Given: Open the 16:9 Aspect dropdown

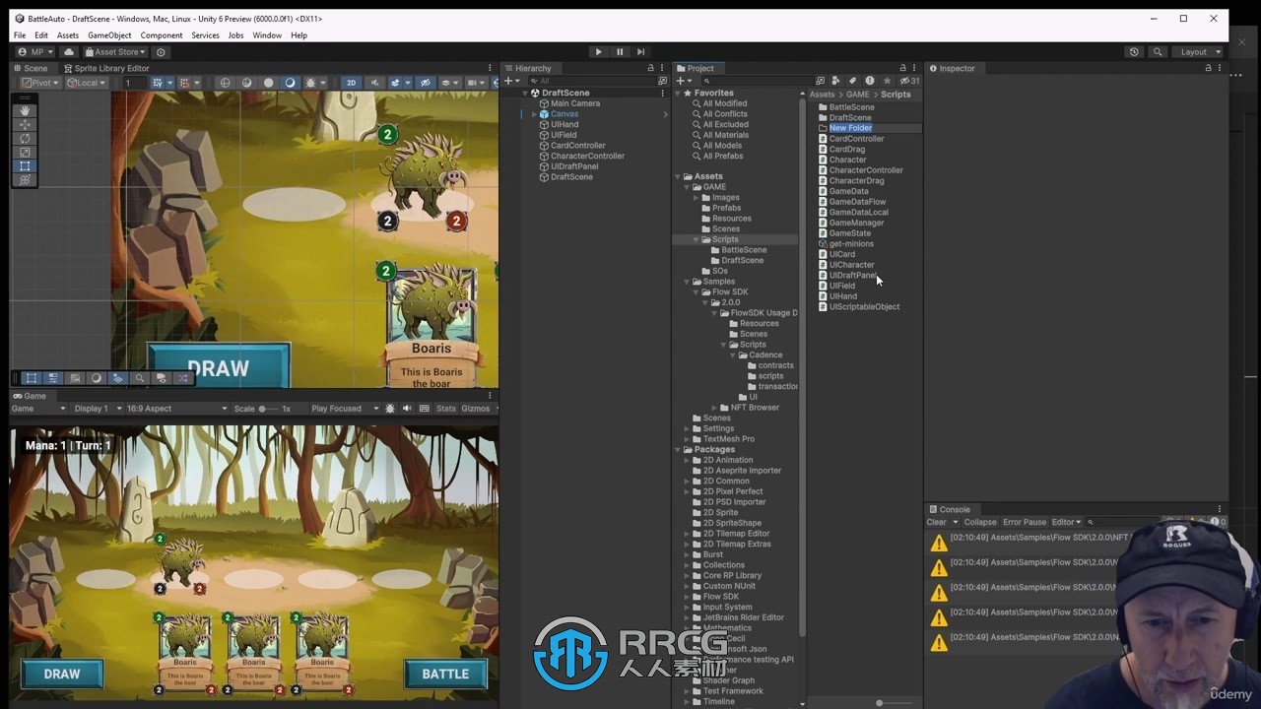Looking at the screenshot, I should [176, 409].
